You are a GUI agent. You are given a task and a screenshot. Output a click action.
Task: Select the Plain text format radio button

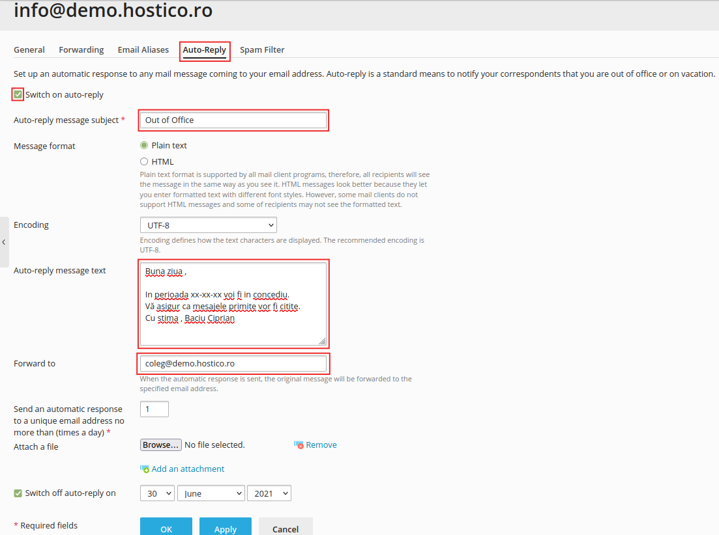pyautogui.click(x=144, y=145)
